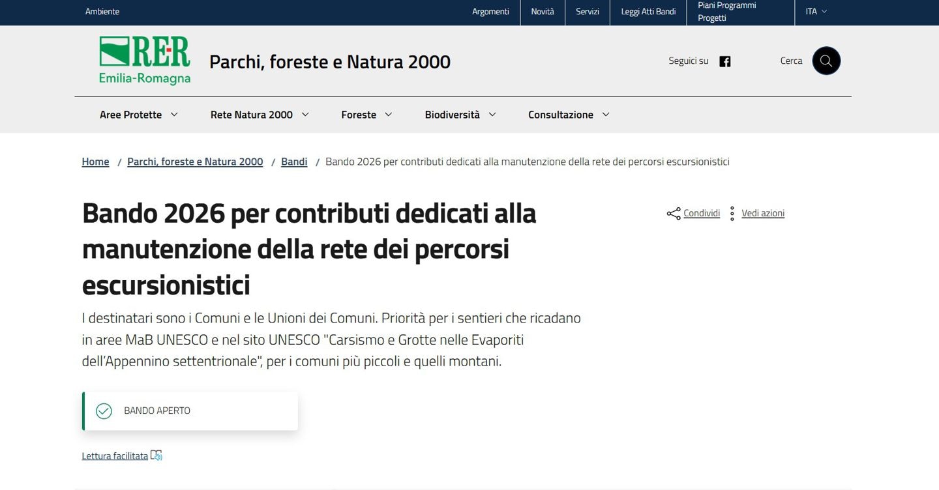Click the Condividi share icon

click(674, 214)
